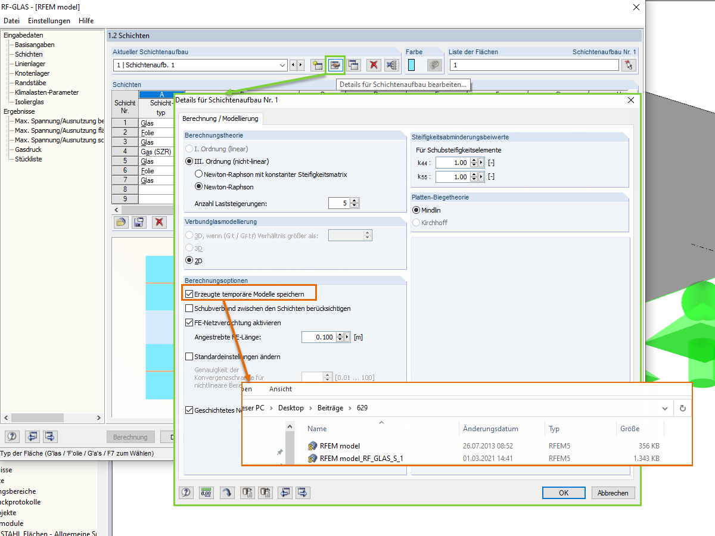Open the edit Schichtenaufbau details icon
Image resolution: width=715 pixels, height=536 pixels.
click(335, 65)
